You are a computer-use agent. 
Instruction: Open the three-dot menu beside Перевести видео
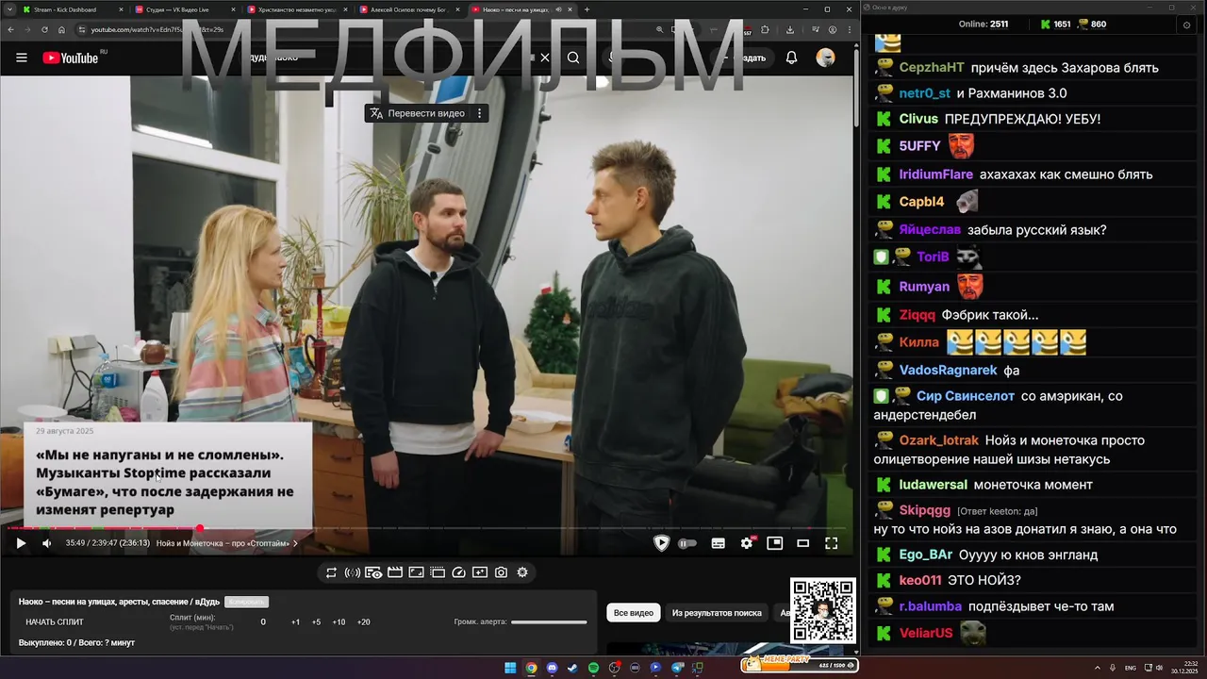(479, 113)
